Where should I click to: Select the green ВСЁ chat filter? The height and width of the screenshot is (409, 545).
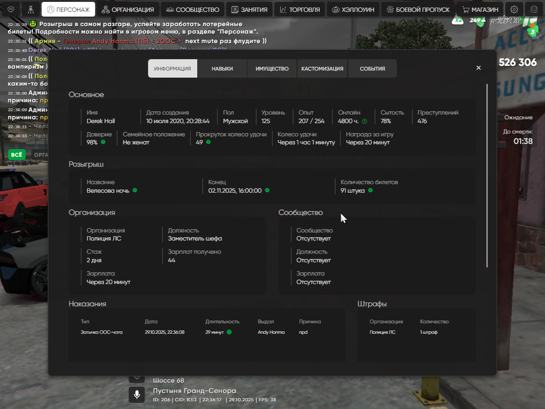[17, 154]
